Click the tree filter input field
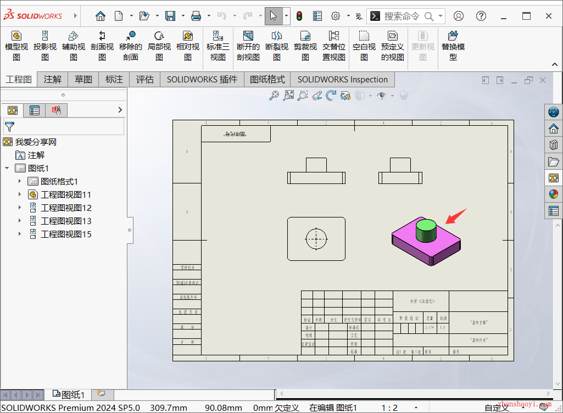The image size is (563, 413). (64, 126)
